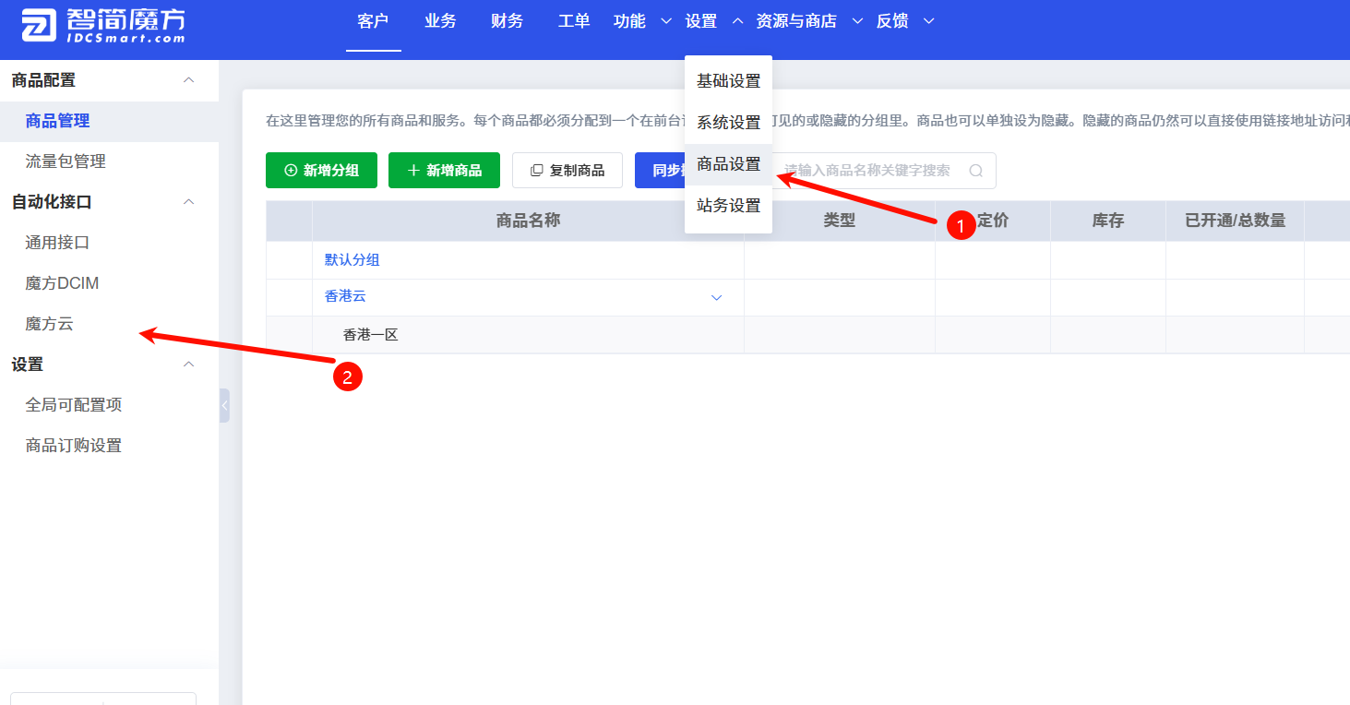The width and height of the screenshot is (1350, 705).
Task: Expand the 香港云 group row chevron
Action: [x=716, y=298]
